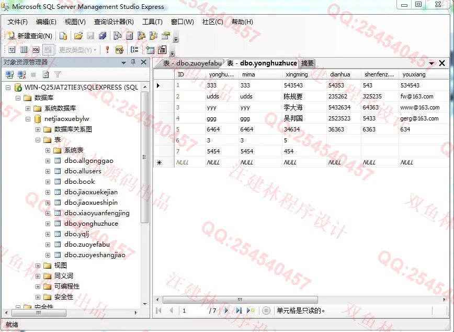454x332 pixels.
Task: Click the Save All icon
Action: point(103,36)
